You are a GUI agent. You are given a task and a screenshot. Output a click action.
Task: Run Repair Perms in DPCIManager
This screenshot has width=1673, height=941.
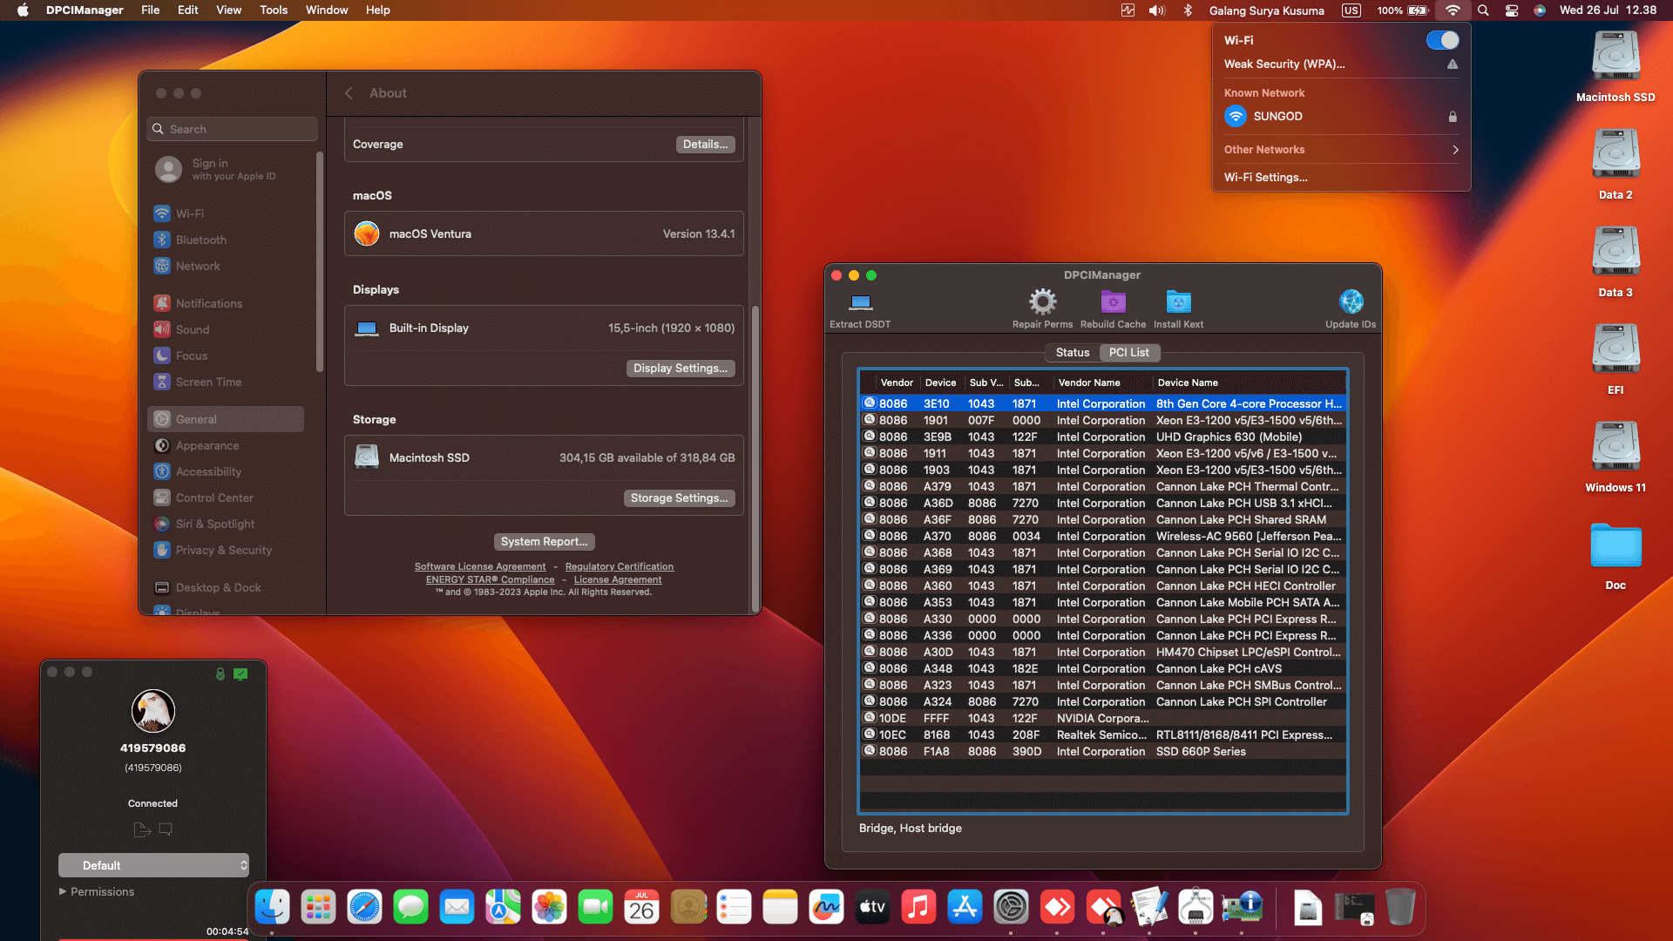point(1042,306)
